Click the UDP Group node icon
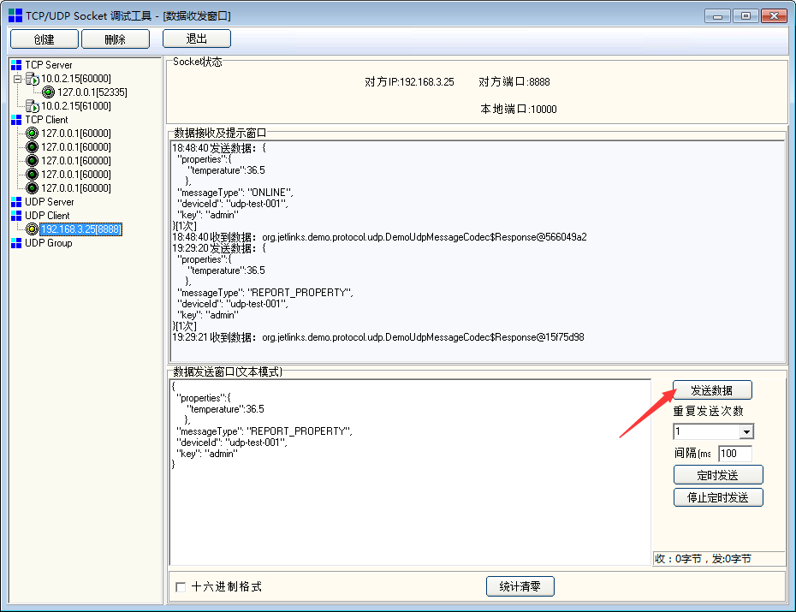This screenshot has height=612, width=796. click(x=16, y=243)
